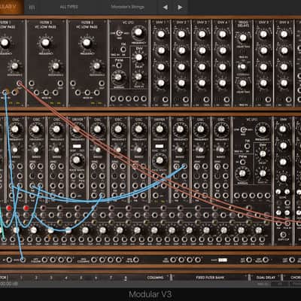Select lower-row VC LFO FM input jack
The height and width of the screenshot is (301, 301).
(248, 146)
